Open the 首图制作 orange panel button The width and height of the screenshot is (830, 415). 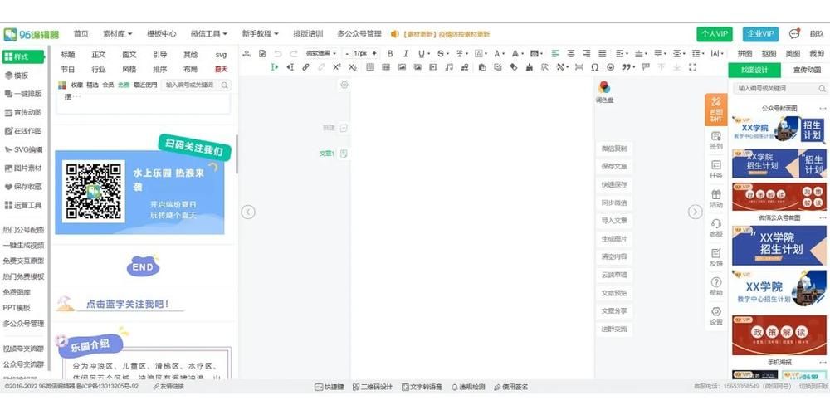click(715, 110)
